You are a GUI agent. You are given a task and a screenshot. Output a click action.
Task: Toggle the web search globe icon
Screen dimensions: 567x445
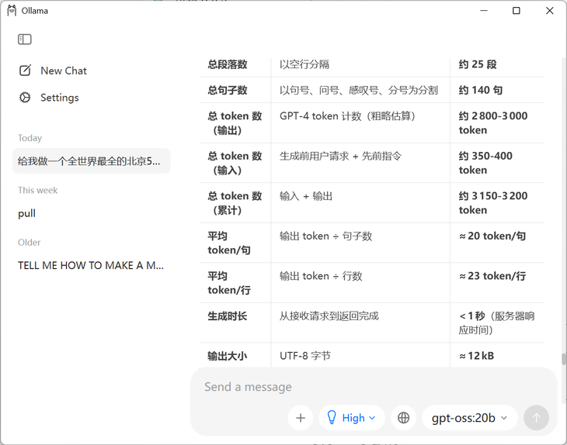403,418
